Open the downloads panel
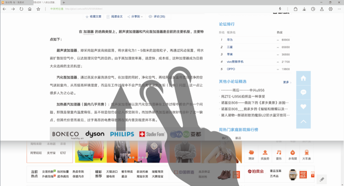This screenshot has height=186, width=344. click(x=304, y=9)
